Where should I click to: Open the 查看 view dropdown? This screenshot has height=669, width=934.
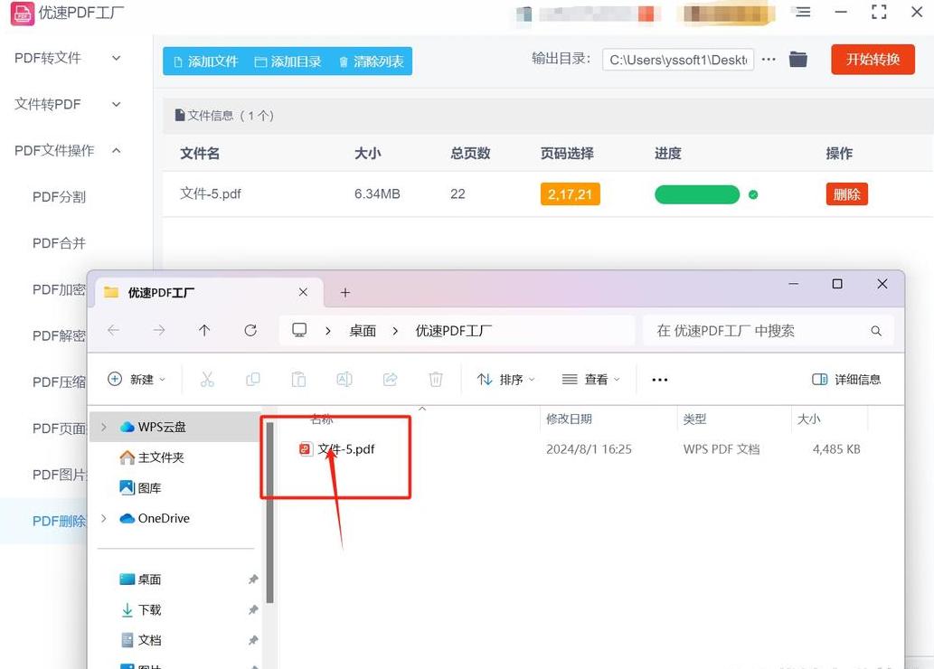tap(591, 380)
